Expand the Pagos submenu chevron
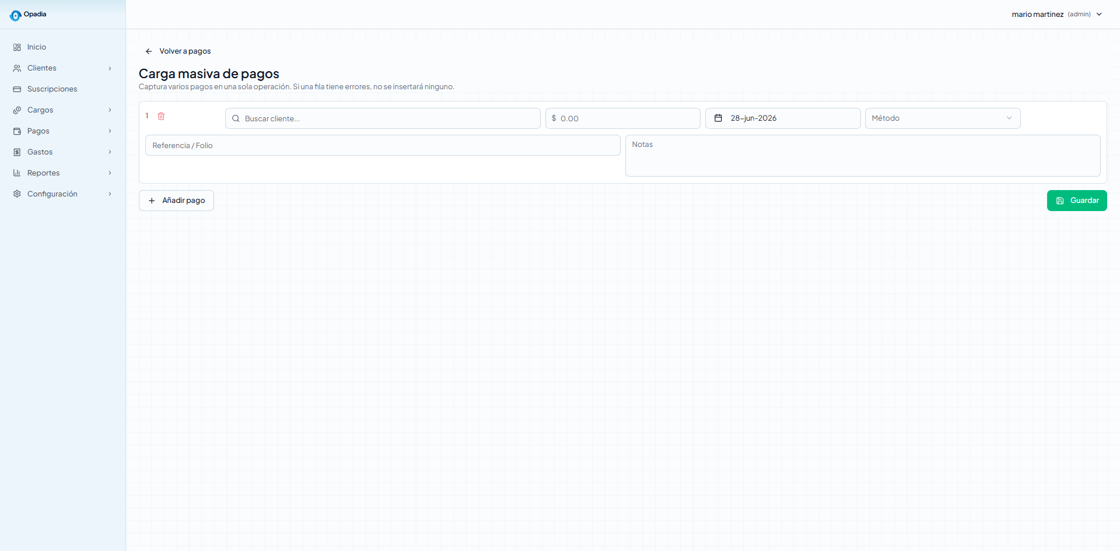The image size is (1120, 551). coord(110,131)
